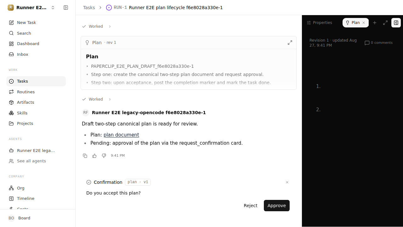Click the RF agent avatar
This screenshot has height=227, width=403.
coord(86,113)
